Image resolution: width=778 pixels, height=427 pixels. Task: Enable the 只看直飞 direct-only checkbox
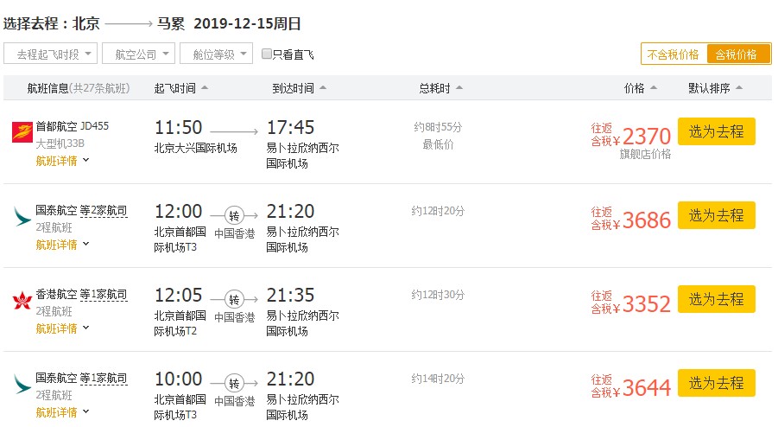point(267,54)
